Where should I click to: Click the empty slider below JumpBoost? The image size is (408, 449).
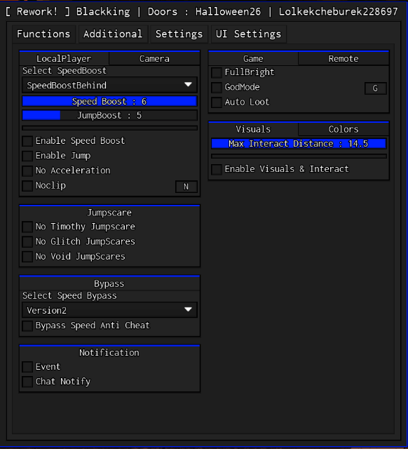click(x=109, y=128)
